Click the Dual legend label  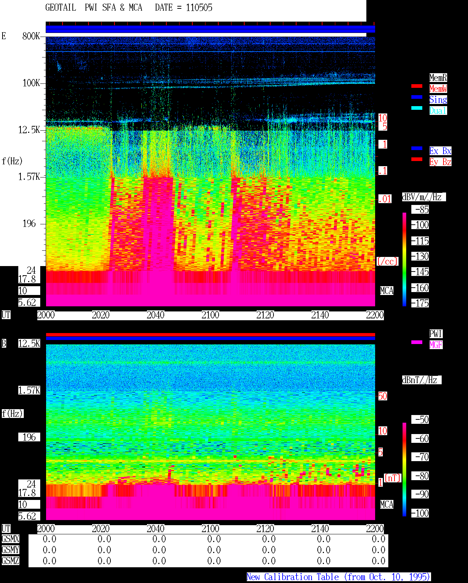[x=438, y=111]
